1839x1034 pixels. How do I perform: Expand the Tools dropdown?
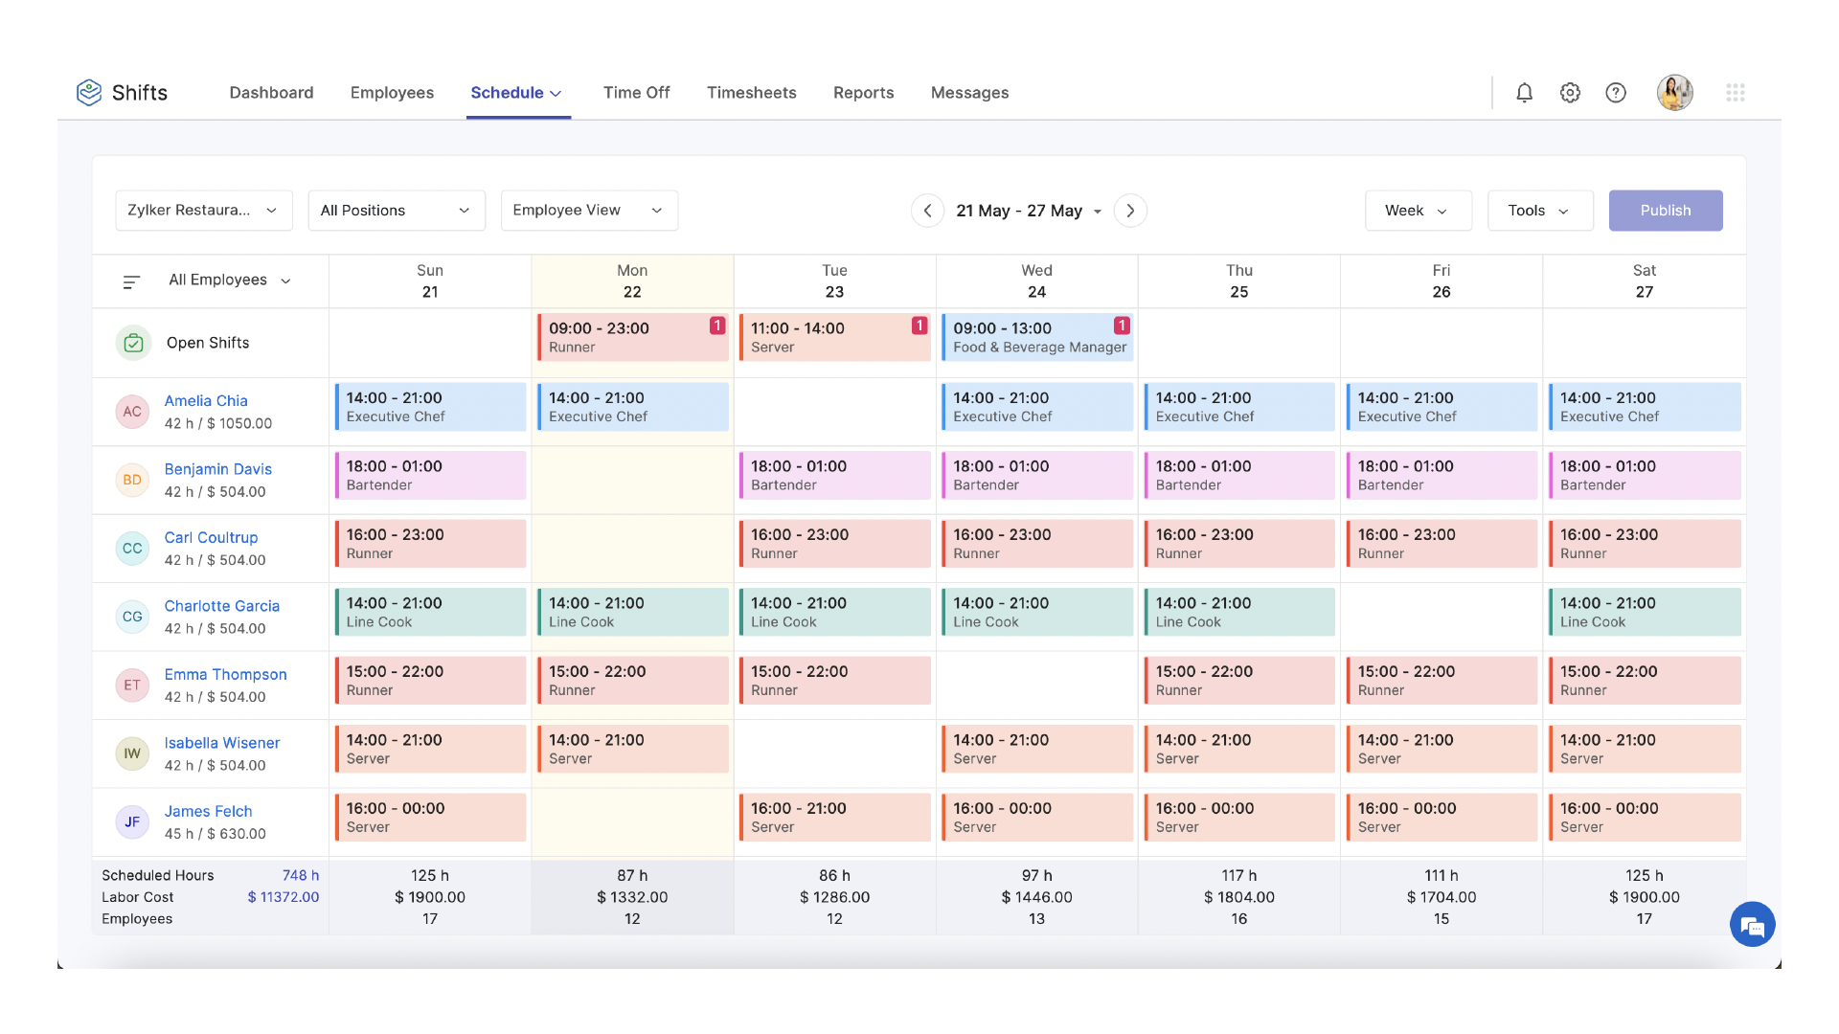(1539, 210)
